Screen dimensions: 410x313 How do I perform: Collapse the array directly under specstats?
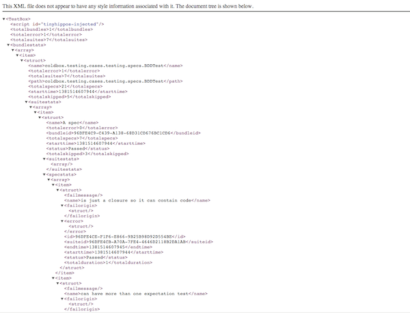coord(49,180)
